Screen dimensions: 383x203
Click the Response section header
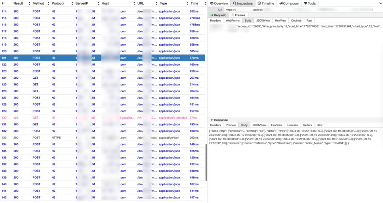(219, 120)
